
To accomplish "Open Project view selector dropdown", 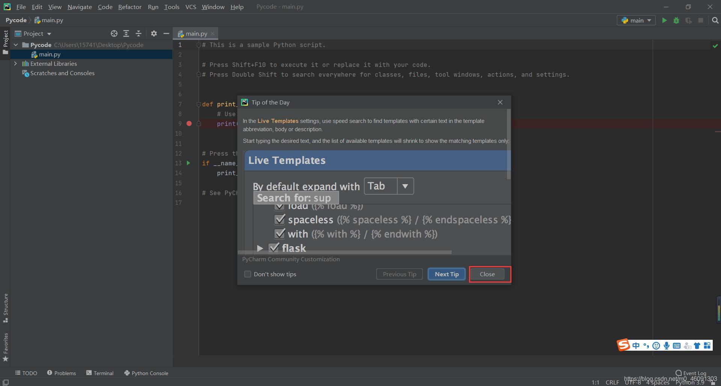I will 33,33.
